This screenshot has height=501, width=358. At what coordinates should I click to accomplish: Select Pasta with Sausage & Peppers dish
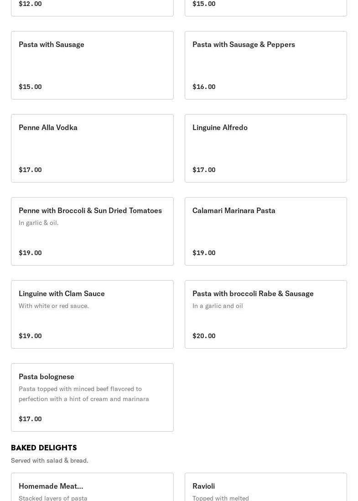coord(265,65)
